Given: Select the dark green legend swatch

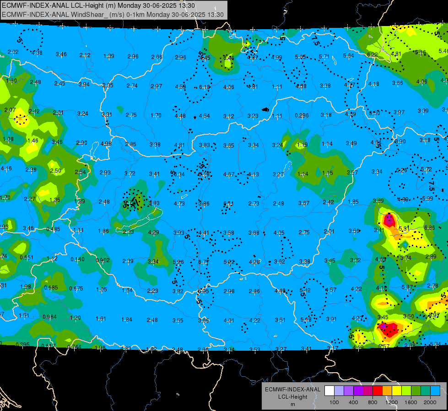Looking at the screenshot, I should click(416, 391).
